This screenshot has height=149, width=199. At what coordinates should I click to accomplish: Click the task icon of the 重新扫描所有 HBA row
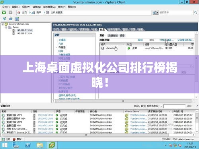click(3, 118)
